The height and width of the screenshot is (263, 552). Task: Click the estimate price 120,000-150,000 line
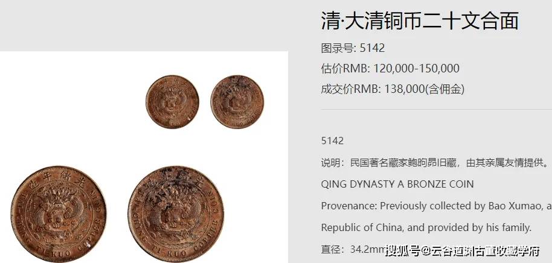(x=390, y=68)
